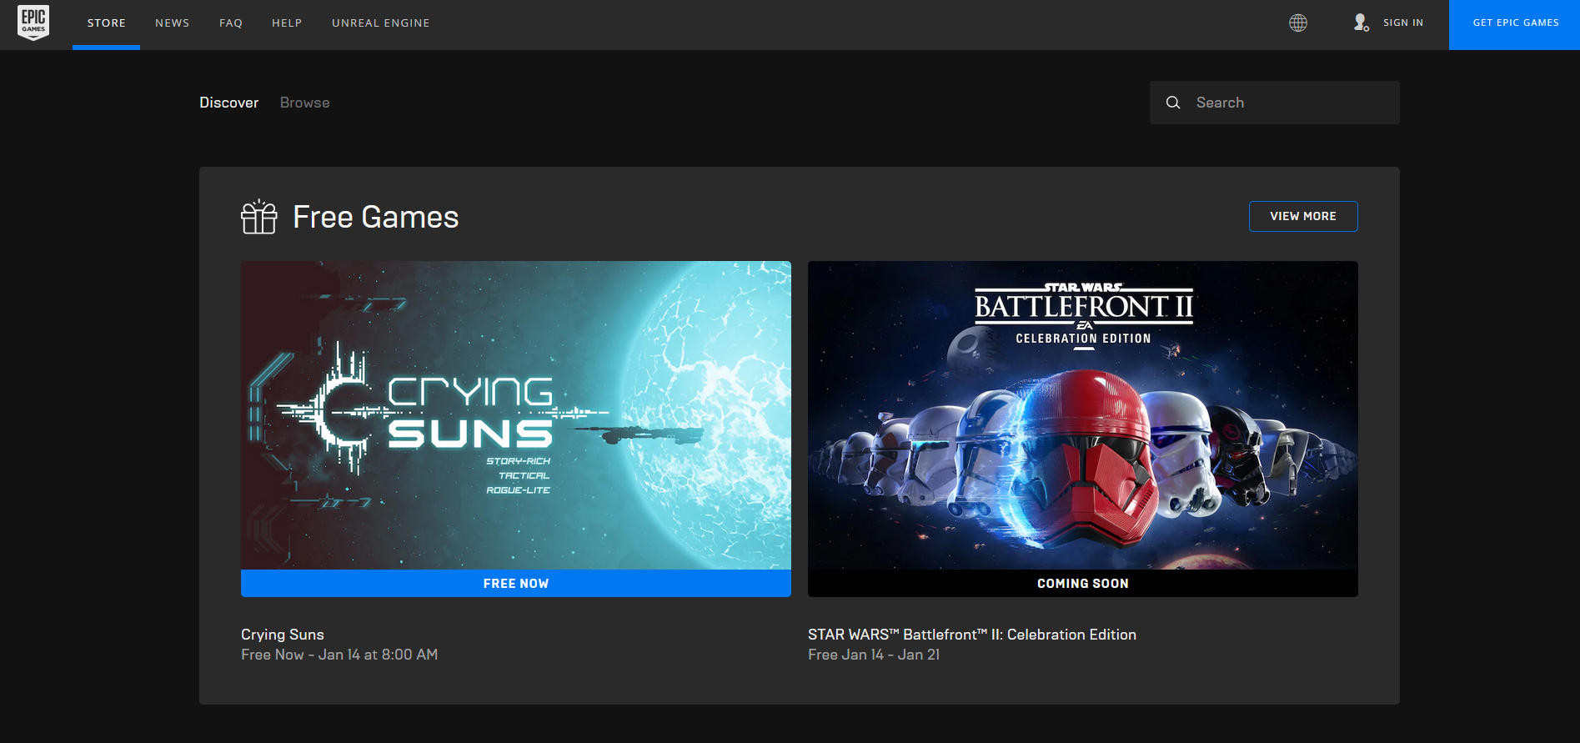Open the FAQ page
The height and width of the screenshot is (743, 1580).
point(231,23)
